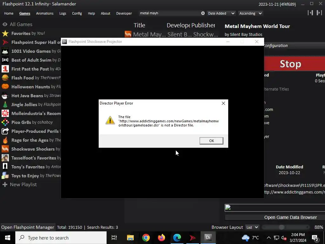Image resolution: width=325 pixels, height=244 pixels.
Task: Open the notification center icon
Action: pos(315,238)
